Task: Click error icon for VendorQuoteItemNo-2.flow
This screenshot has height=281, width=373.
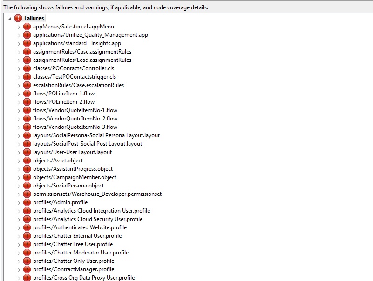Action: pyautogui.click(x=27, y=119)
